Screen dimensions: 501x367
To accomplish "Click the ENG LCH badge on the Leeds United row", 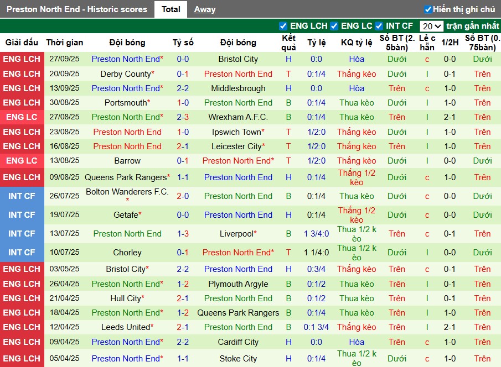I will pyautogui.click(x=22, y=327).
